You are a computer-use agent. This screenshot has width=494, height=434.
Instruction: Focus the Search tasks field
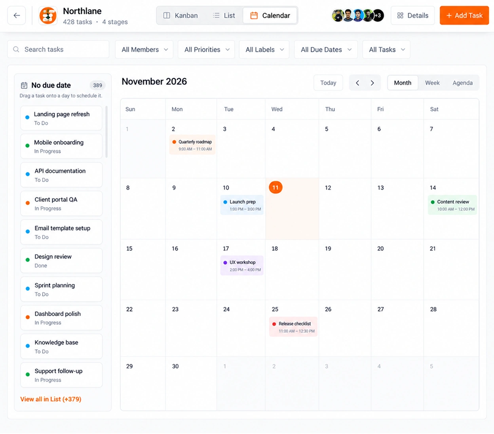[x=58, y=49]
